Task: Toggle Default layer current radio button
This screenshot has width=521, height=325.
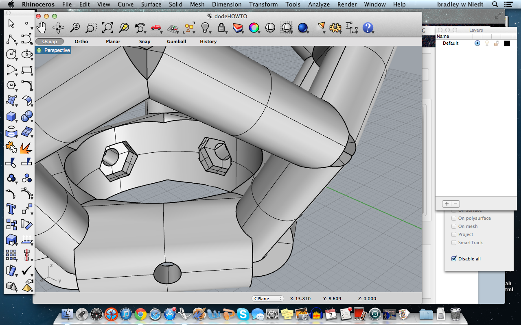Action: click(477, 43)
